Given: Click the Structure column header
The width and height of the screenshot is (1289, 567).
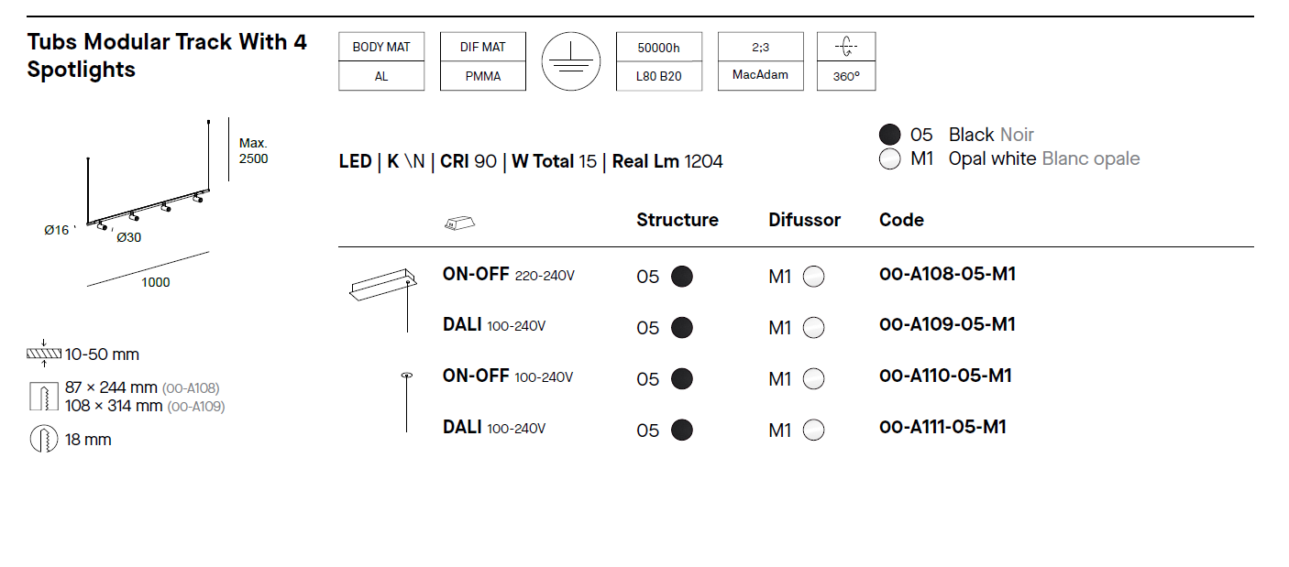Looking at the screenshot, I should pyautogui.click(x=678, y=220).
